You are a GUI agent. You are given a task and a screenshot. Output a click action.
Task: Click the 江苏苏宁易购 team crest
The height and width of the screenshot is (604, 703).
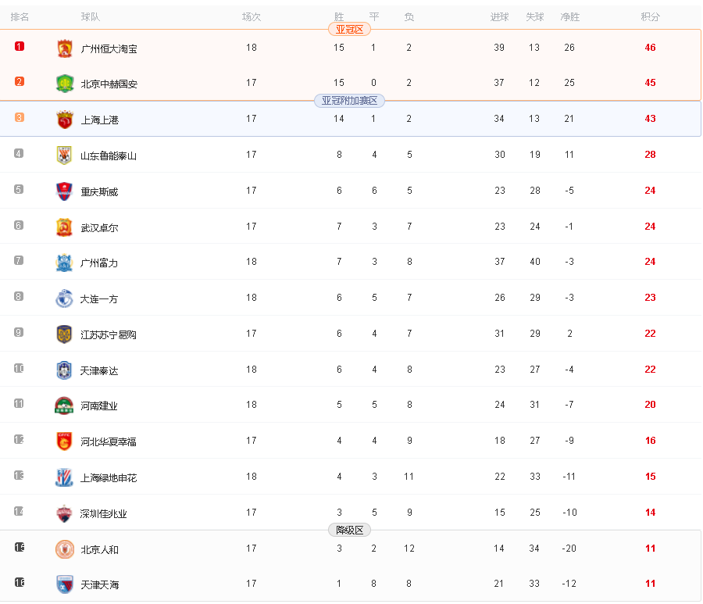pyautogui.click(x=64, y=334)
